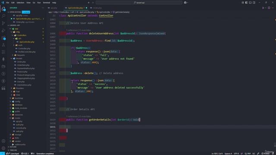Open UserAddress.php in the tree

click(24, 85)
